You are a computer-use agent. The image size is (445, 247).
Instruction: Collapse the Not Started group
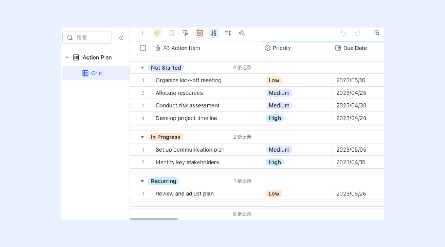click(142, 68)
